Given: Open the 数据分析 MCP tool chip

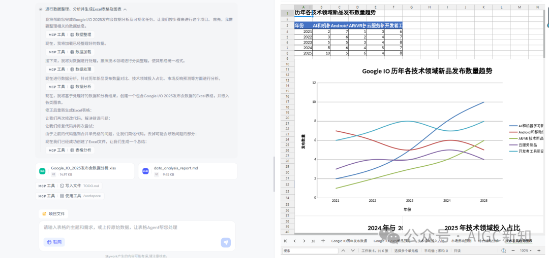Looking at the screenshot, I should click(70, 87).
